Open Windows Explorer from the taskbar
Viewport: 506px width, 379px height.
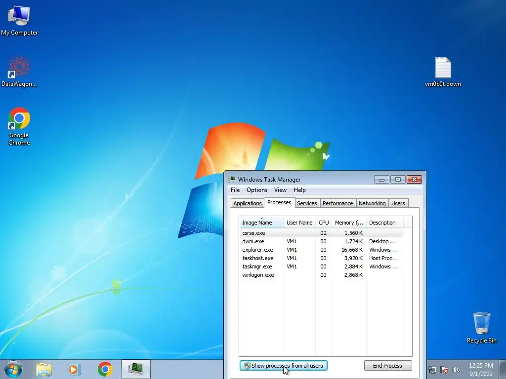(x=44, y=369)
